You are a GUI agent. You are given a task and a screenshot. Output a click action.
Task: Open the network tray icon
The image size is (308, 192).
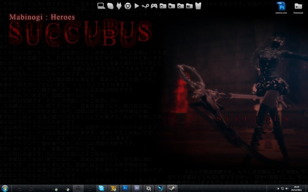point(282,189)
